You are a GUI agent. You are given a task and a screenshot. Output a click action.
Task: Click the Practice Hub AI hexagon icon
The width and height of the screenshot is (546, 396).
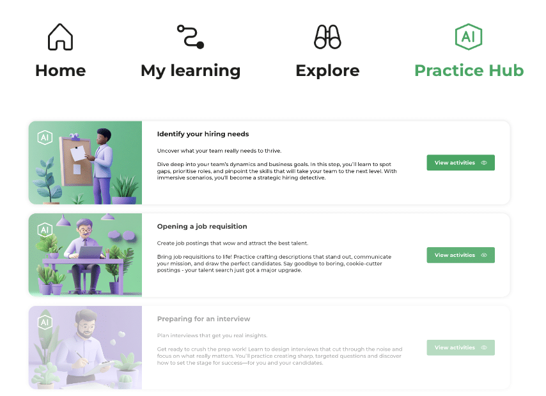tap(469, 37)
